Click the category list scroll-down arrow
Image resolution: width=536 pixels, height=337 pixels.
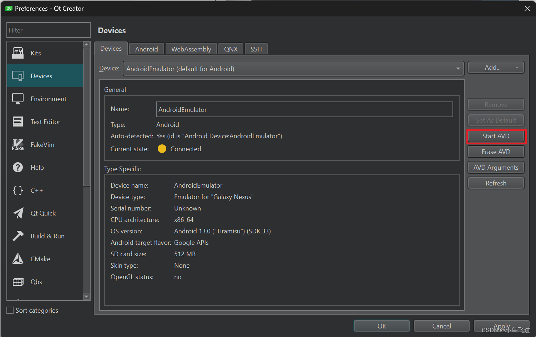pos(86,296)
